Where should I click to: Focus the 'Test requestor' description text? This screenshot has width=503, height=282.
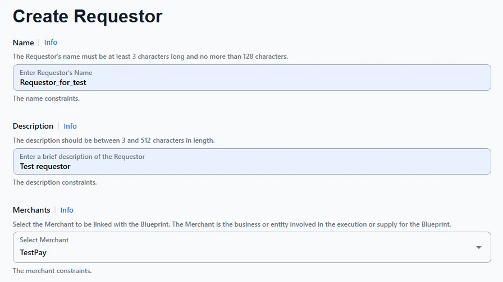coord(45,166)
